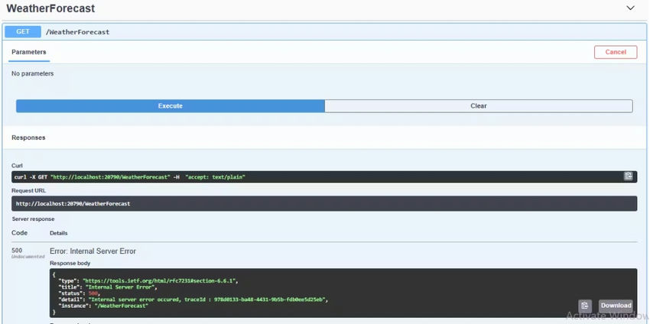Screen dimensions: 650x324
Task: Copy the curl command with clipboard icon
Action: tap(628, 177)
